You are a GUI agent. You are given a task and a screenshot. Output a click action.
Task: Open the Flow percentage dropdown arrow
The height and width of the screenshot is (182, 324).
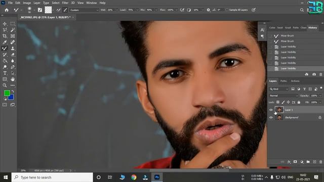[x=177, y=10]
